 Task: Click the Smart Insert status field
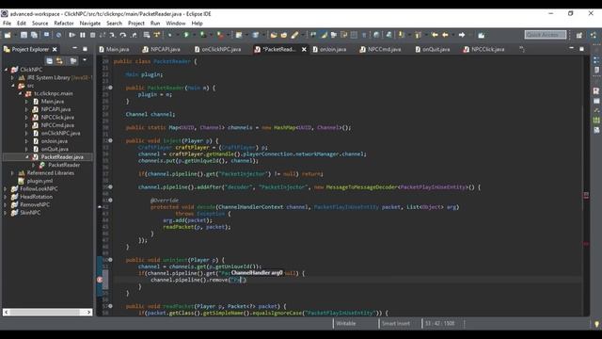395,323
